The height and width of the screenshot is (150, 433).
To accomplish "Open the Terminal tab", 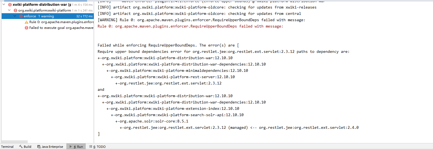I will coord(7,147).
